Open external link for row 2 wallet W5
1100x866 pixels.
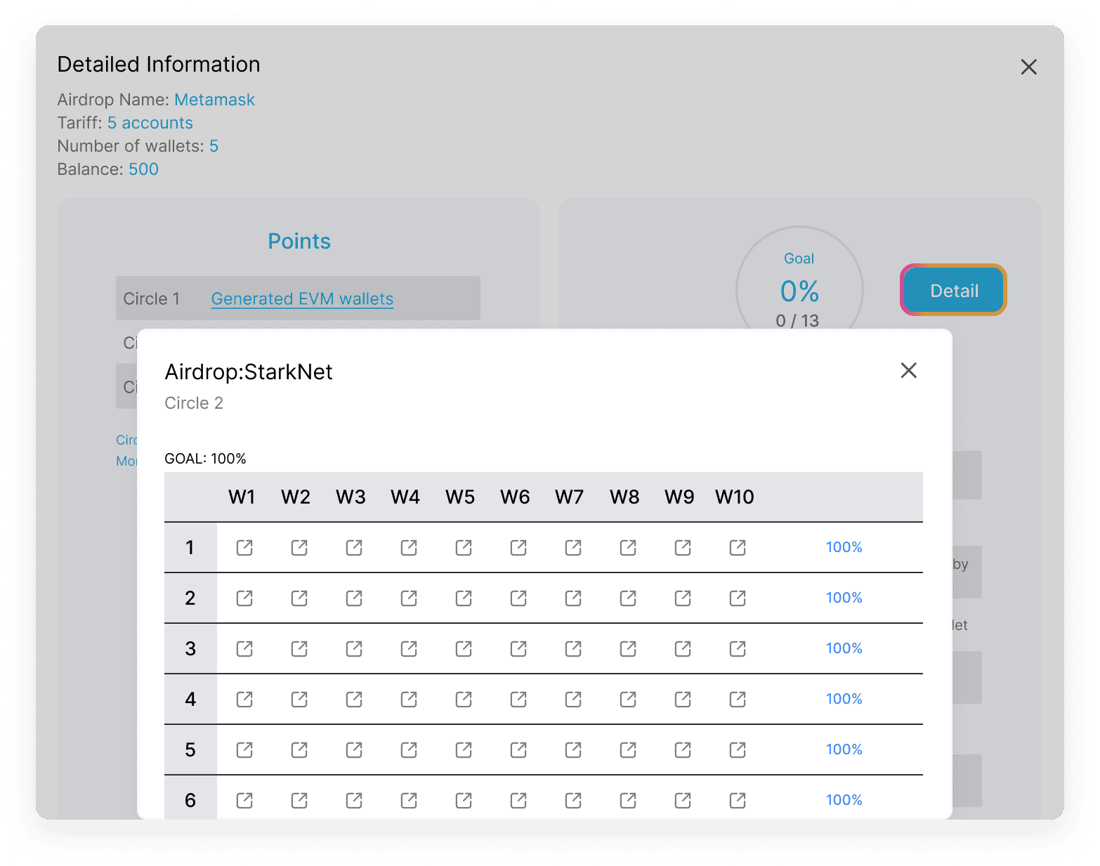pos(464,598)
